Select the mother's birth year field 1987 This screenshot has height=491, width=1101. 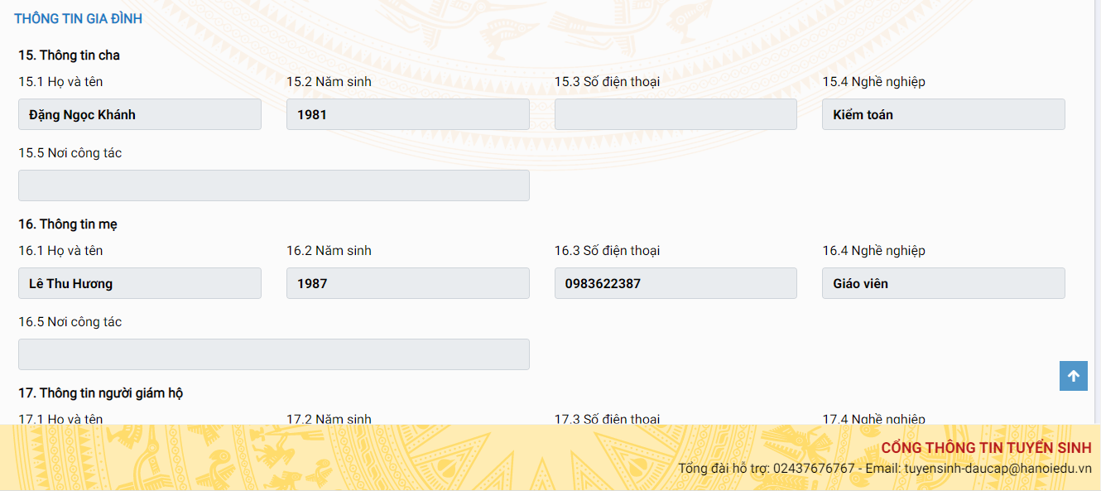click(407, 283)
